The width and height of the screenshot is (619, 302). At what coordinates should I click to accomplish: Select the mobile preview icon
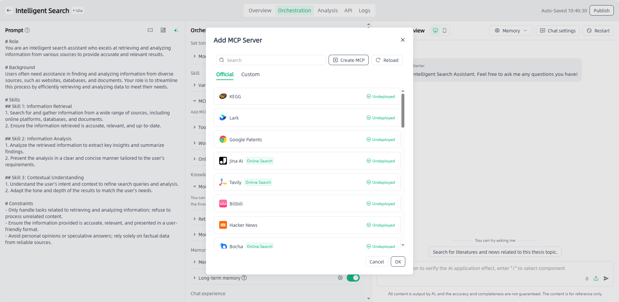pyautogui.click(x=445, y=30)
